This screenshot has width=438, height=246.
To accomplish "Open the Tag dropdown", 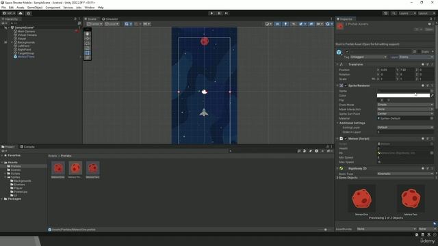I will pyautogui.click(x=368, y=57).
